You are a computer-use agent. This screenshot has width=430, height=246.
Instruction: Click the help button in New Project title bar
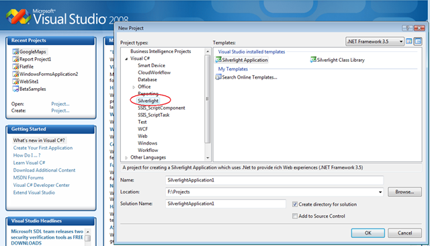coord(407,28)
